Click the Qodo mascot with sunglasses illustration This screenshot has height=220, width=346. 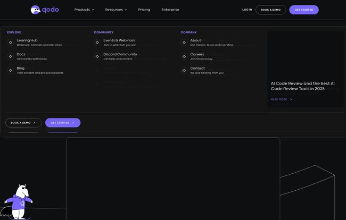[19, 202]
